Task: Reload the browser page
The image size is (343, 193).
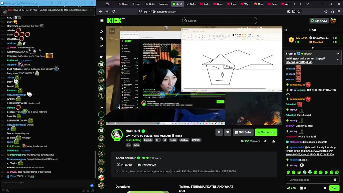Action: (113, 12)
